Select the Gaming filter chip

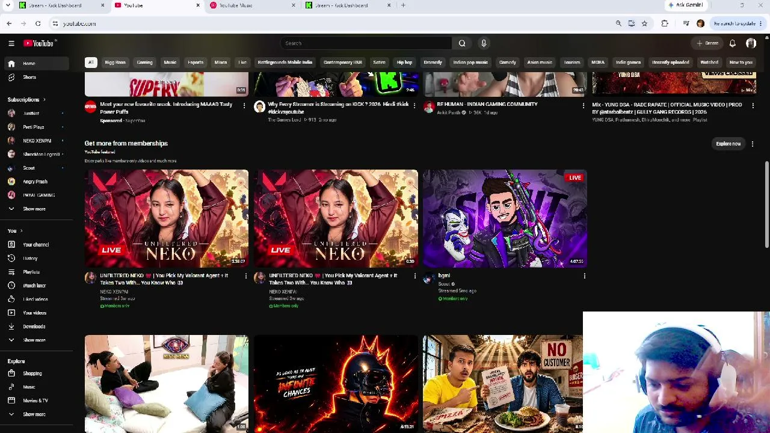144,63
